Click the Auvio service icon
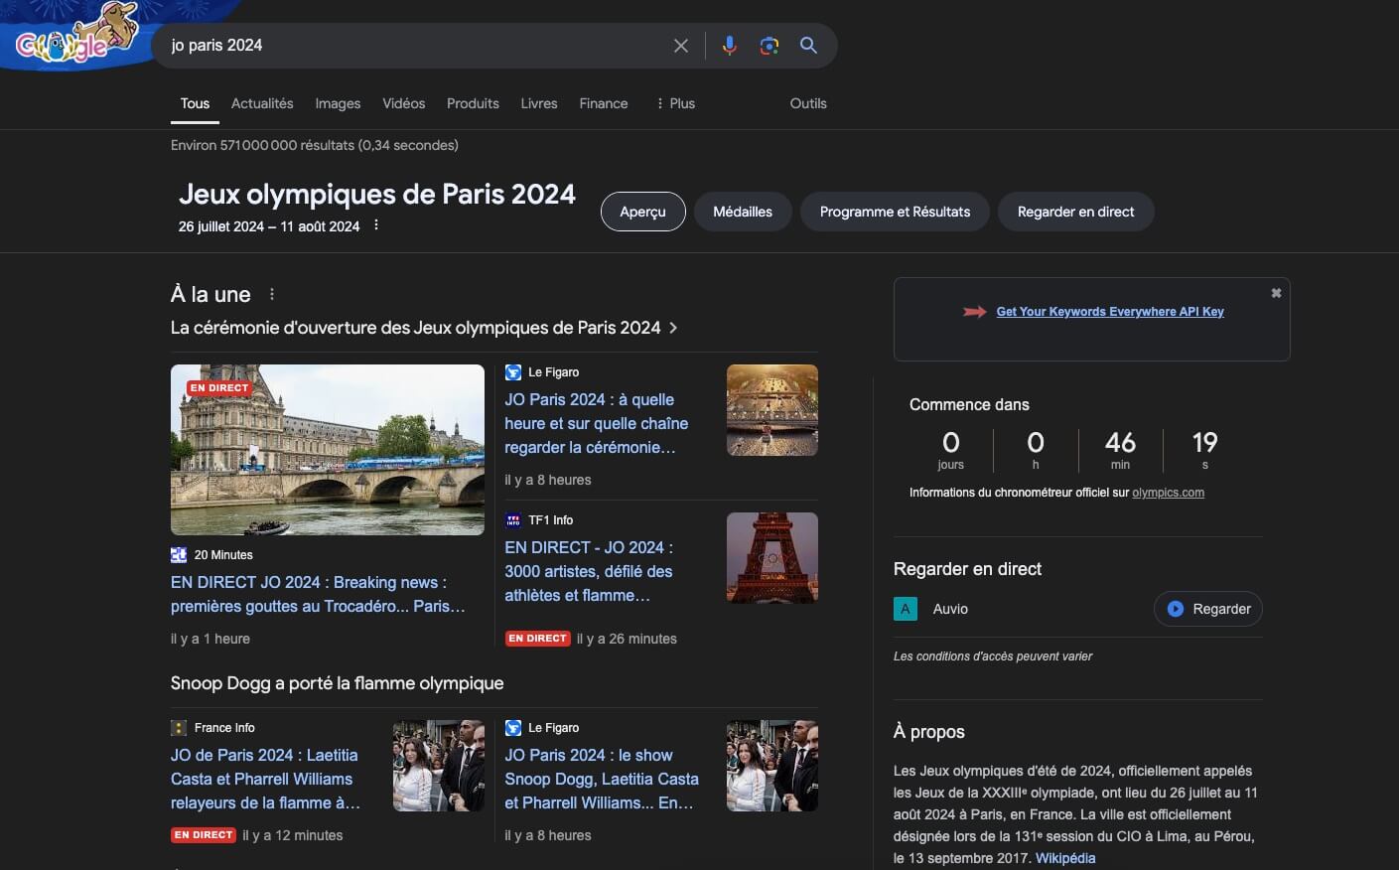Screen dimensions: 1399x870 pos(906,609)
